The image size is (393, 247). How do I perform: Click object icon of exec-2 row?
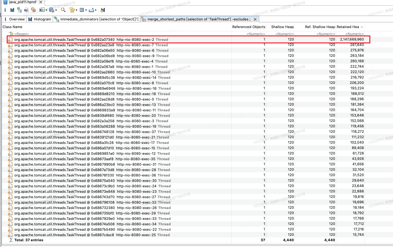(10, 40)
